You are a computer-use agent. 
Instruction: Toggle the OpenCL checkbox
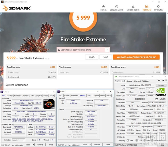tap(127, 140)
